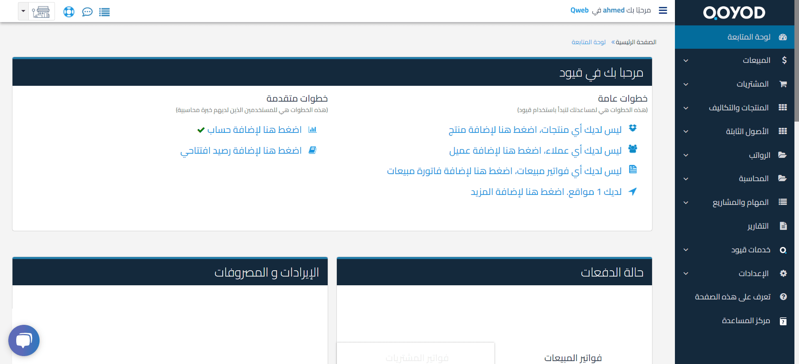Click the folder icon beside الرواتب

point(782,155)
